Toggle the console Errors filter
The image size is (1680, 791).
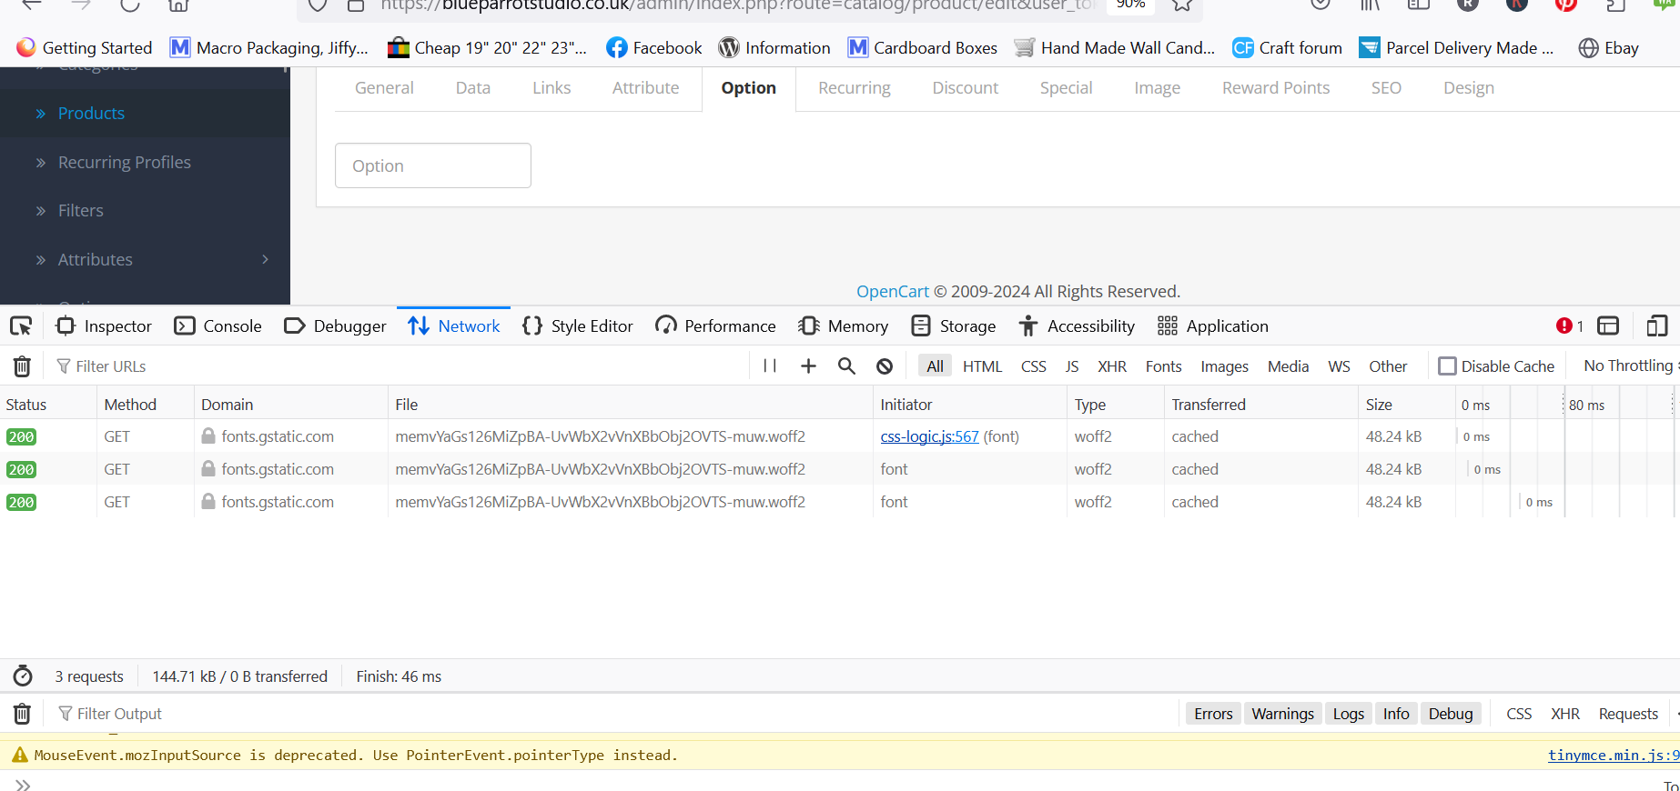pyautogui.click(x=1213, y=714)
